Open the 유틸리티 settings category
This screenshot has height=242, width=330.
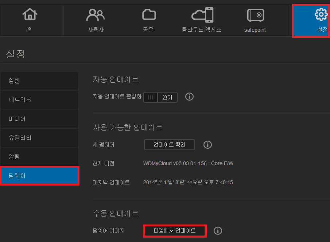tap(39, 138)
